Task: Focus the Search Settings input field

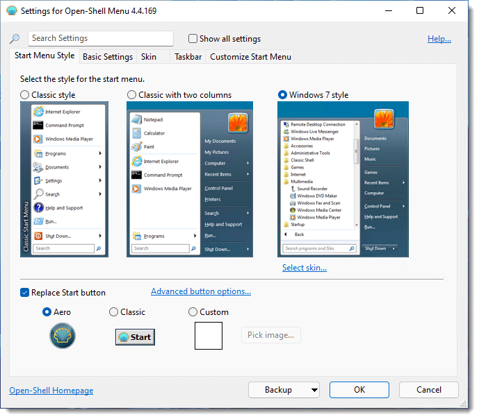Action: [x=101, y=38]
